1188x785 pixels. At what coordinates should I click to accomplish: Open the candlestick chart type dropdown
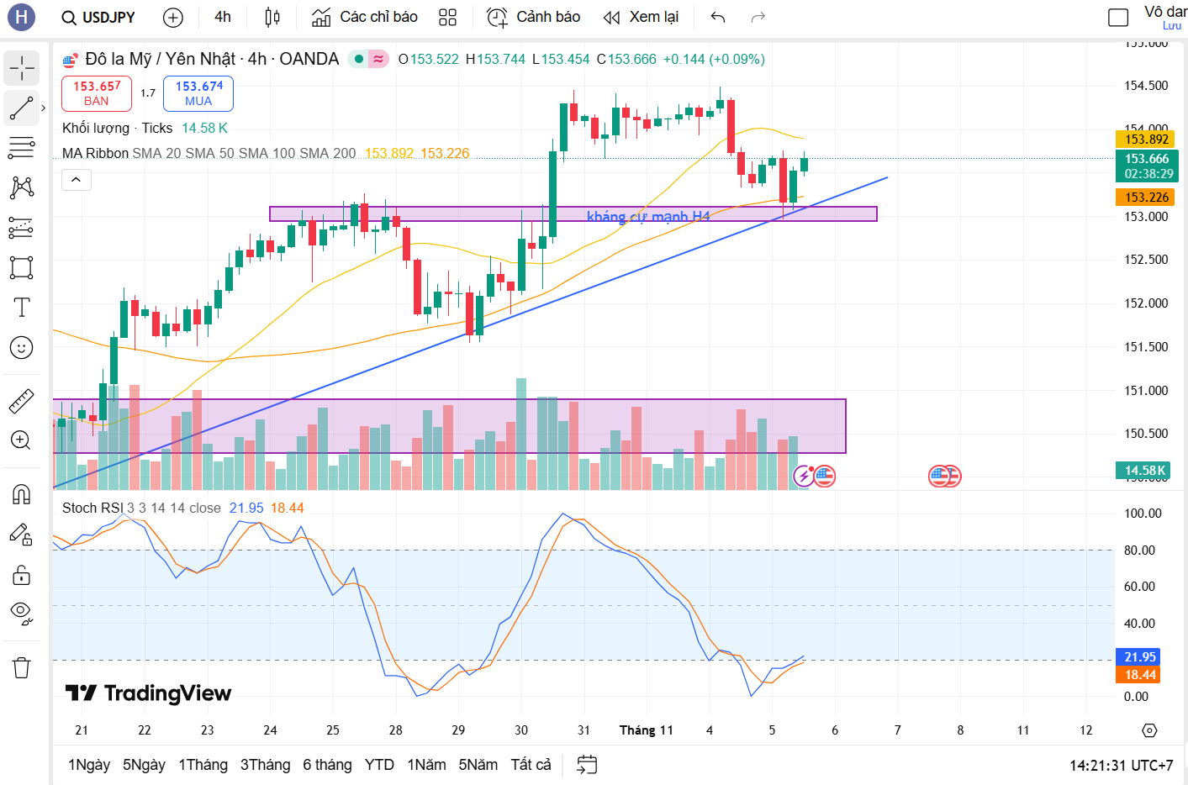click(x=272, y=17)
